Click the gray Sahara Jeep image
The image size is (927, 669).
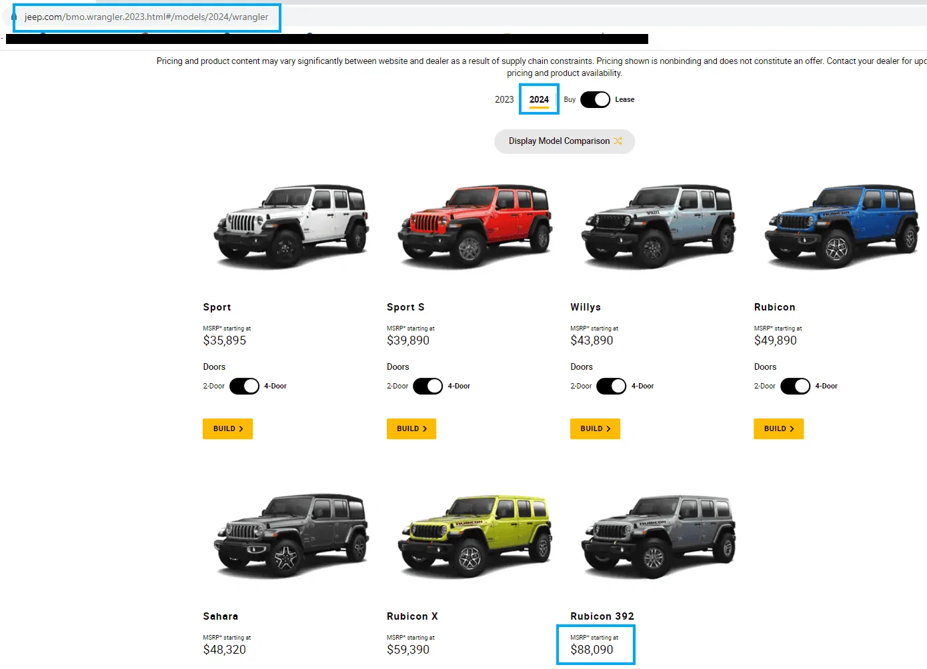[x=291, y=536]
